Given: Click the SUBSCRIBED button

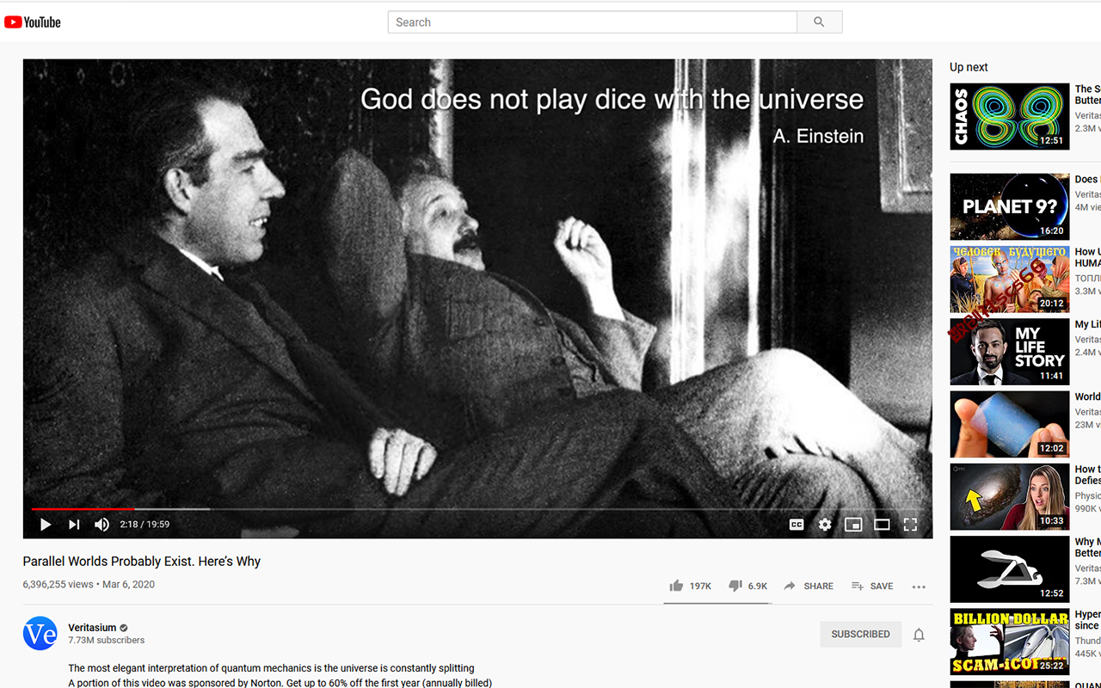Looking at the screenshot, I should coord(860,635).
